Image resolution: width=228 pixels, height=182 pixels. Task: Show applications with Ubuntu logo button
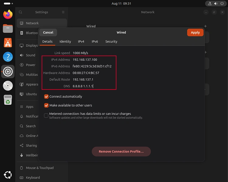8,175
